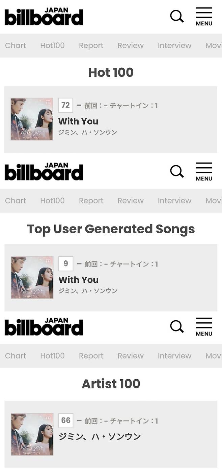Open search icon above the Artist 100 section
The width and height of the screenshot is (222, 471).
[177, 326]
